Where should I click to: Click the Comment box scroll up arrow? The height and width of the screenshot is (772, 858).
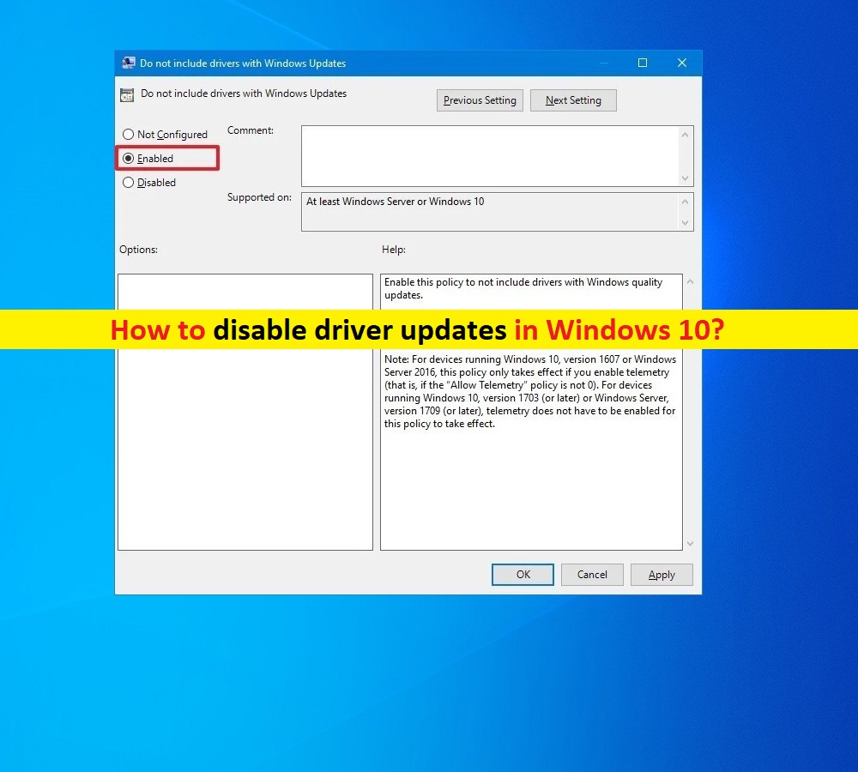686,135
